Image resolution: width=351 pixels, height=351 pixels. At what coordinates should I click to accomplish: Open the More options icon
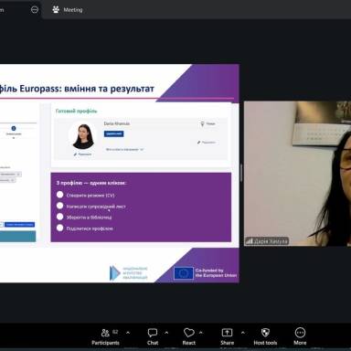tap(300, 333)
